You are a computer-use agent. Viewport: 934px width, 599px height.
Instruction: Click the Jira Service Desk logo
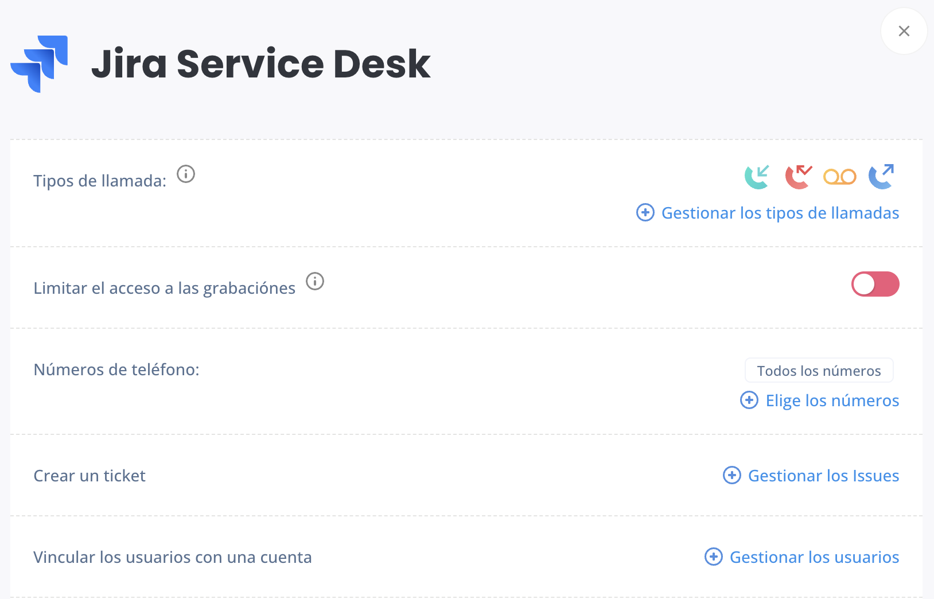tap(39, 64)
